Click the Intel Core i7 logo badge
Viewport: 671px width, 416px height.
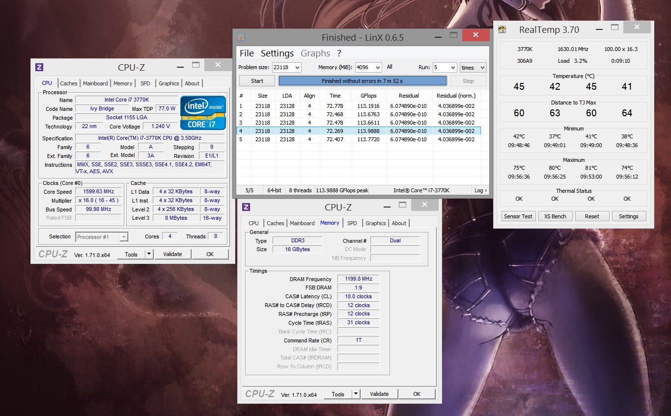203,112
